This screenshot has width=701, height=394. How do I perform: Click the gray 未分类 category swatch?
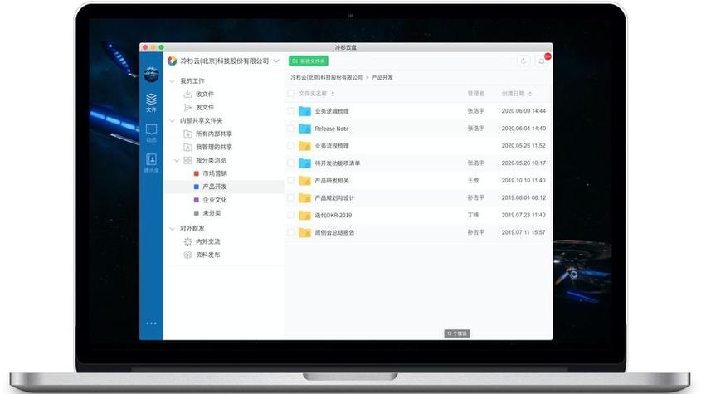pos(197,213)
